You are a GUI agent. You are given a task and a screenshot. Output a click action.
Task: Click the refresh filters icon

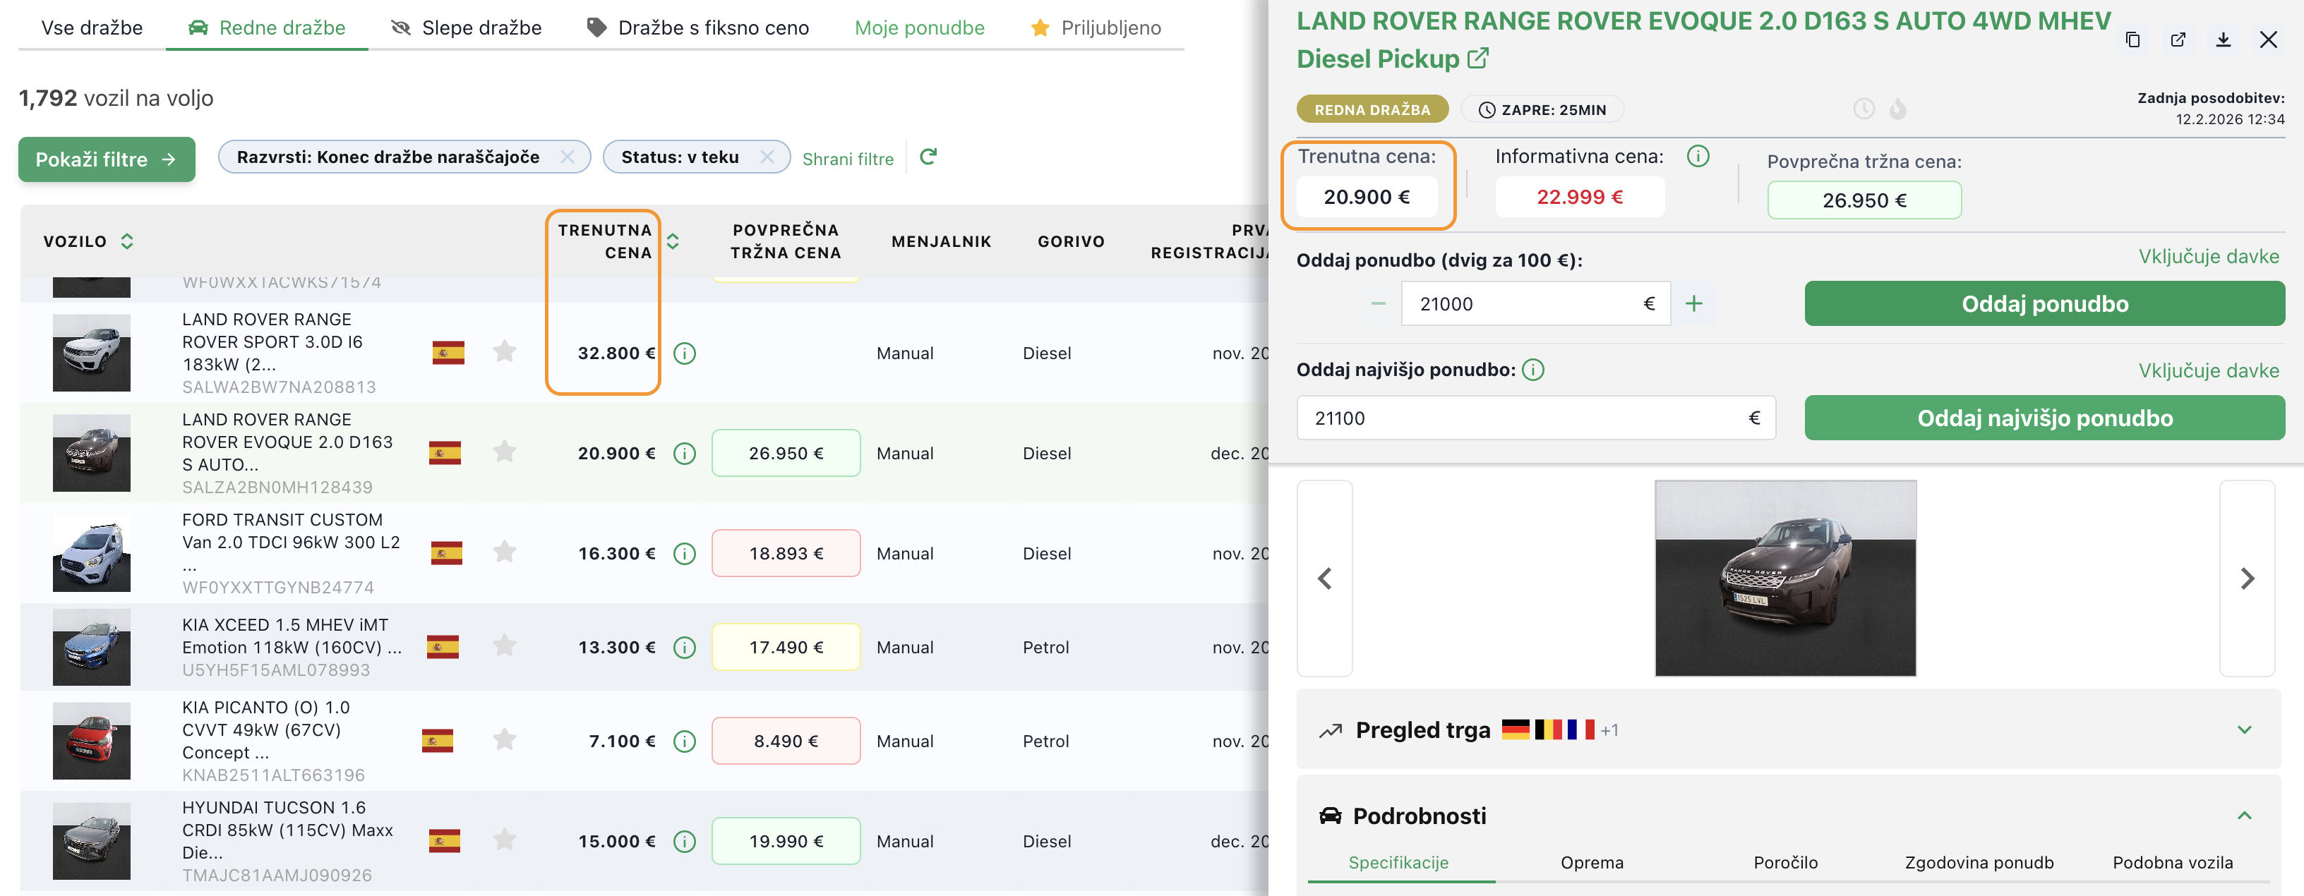tap(928, 157)
